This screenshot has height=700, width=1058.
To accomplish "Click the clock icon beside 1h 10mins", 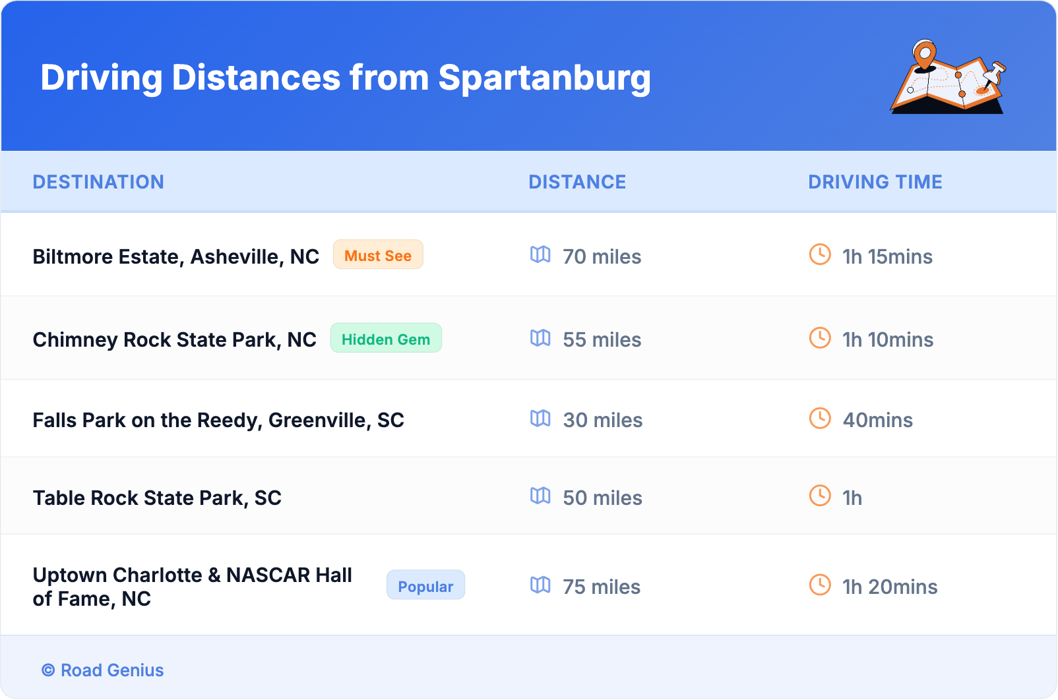I will (x=820, y=338).
